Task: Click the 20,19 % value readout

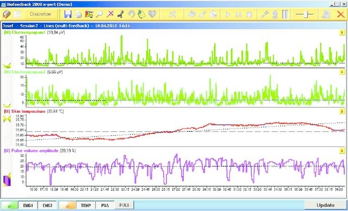Action: pos(67,151)
